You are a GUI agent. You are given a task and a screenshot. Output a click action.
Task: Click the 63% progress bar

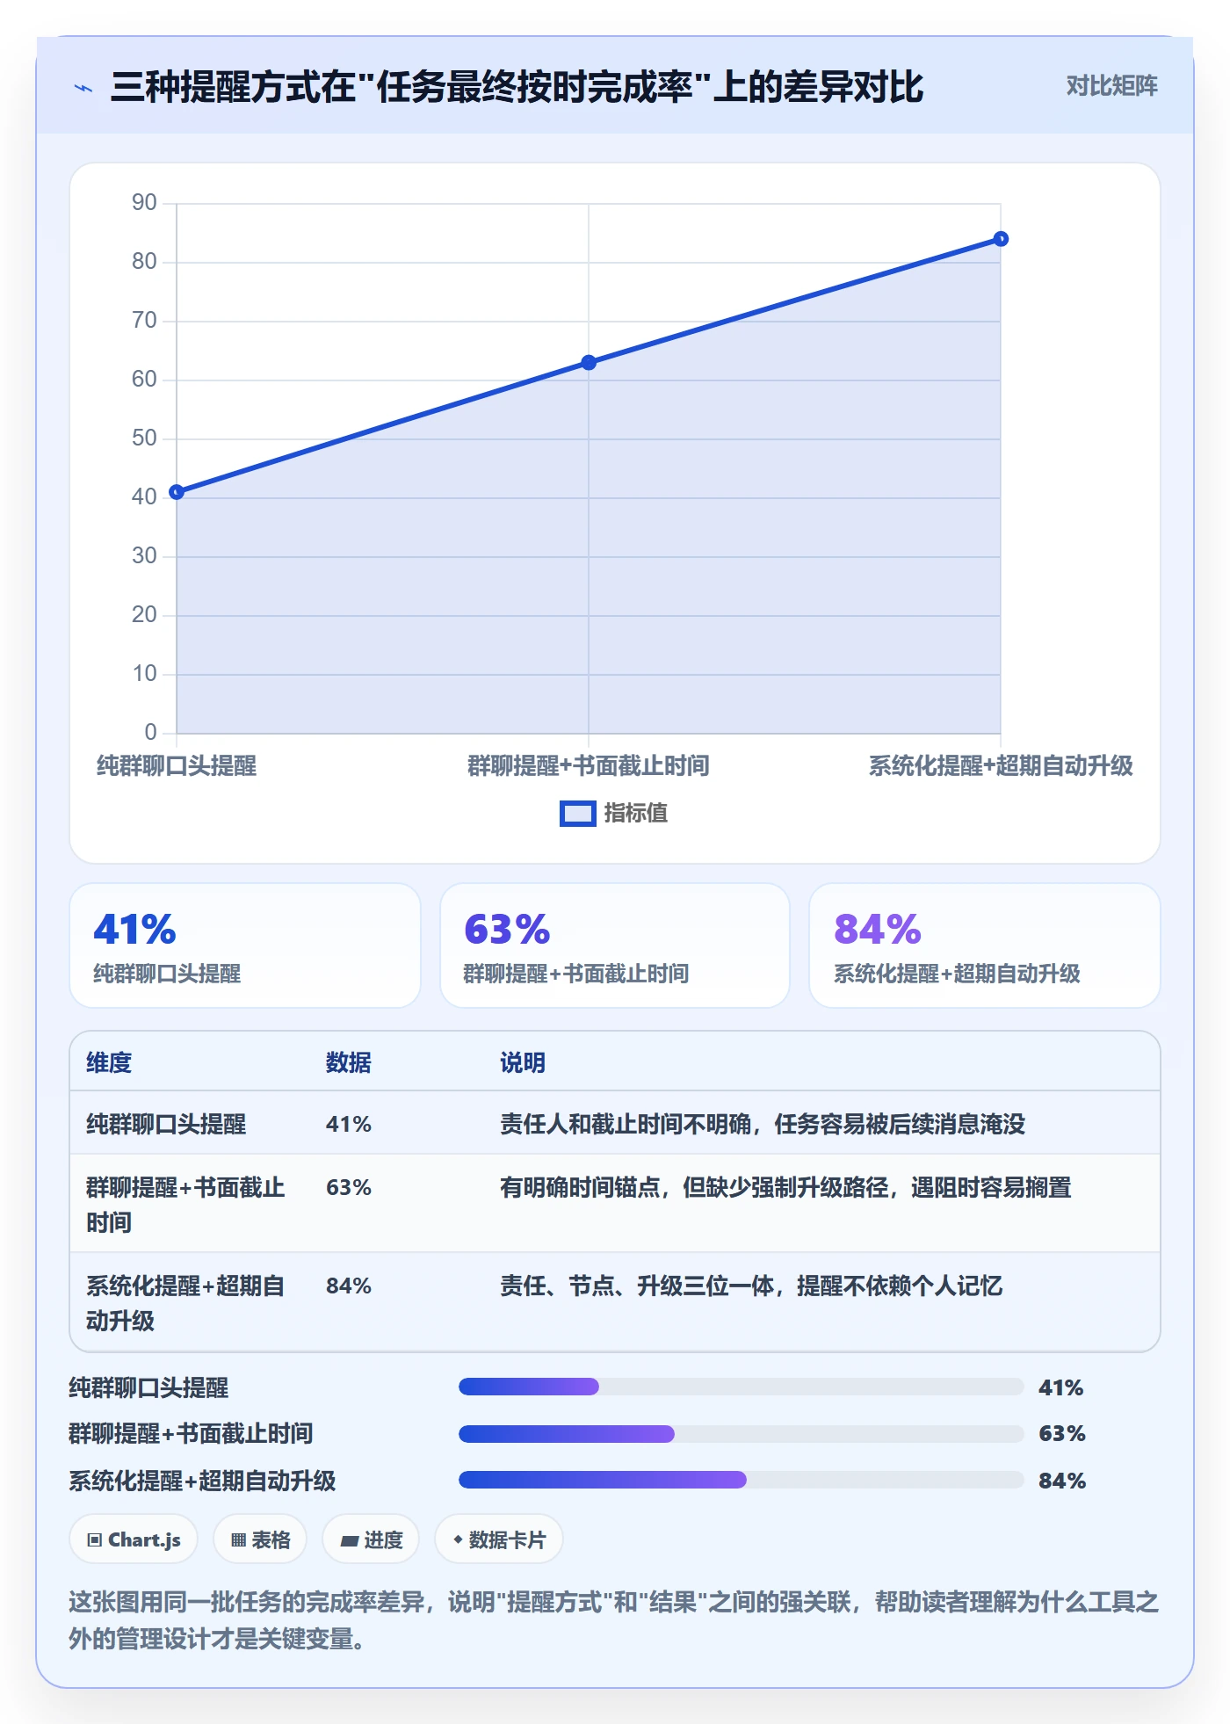coord(742,1434)
